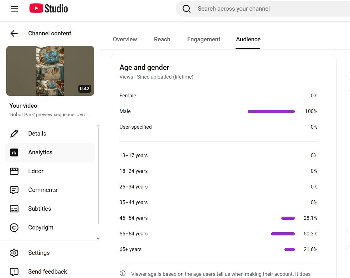This screenshot has height=278, width=350.
Task: Click the 65+ years row label
Action: pos(130,249)
